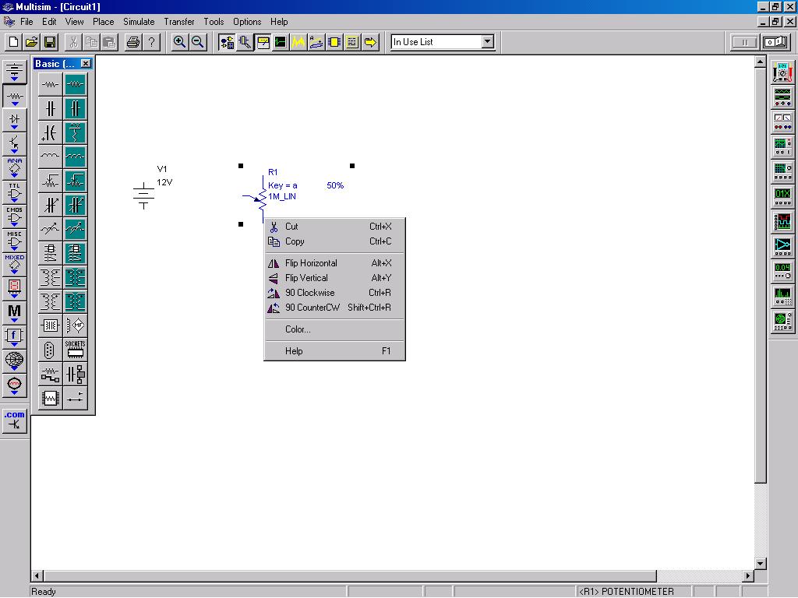Screen dimensions: 798x598
Task: Toggle the simulation pause button
Action: coord(745,42)
